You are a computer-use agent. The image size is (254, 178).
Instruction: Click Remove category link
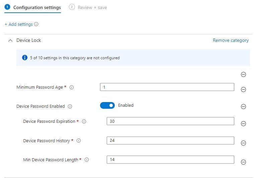[x=231, y=40]
